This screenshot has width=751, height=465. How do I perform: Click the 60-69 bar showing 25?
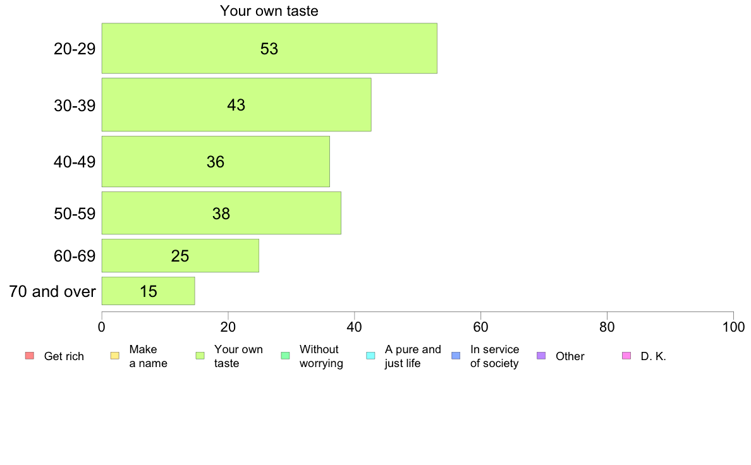(180, 256)
